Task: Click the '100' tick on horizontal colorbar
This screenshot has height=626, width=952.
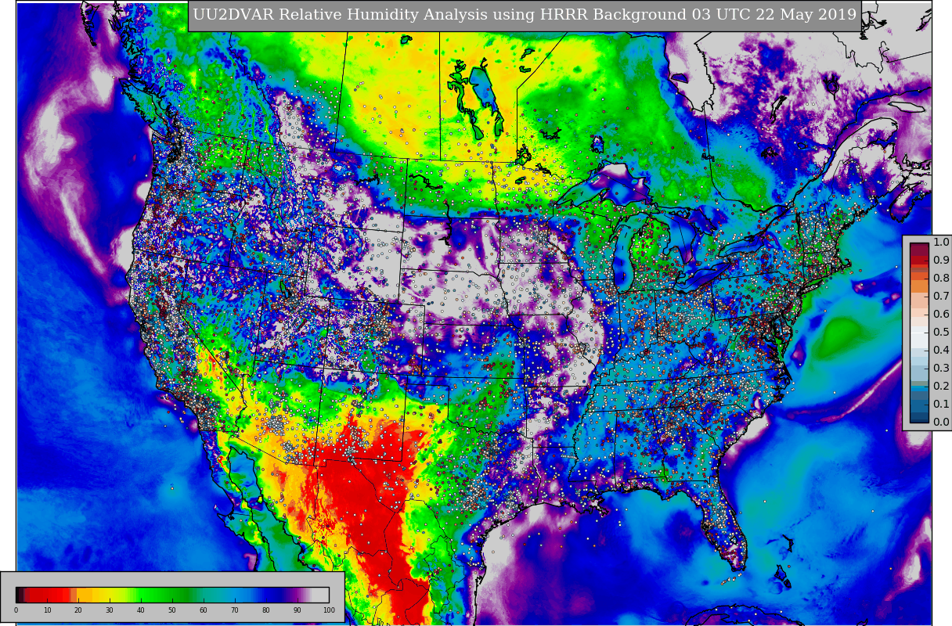Action: 329,610
